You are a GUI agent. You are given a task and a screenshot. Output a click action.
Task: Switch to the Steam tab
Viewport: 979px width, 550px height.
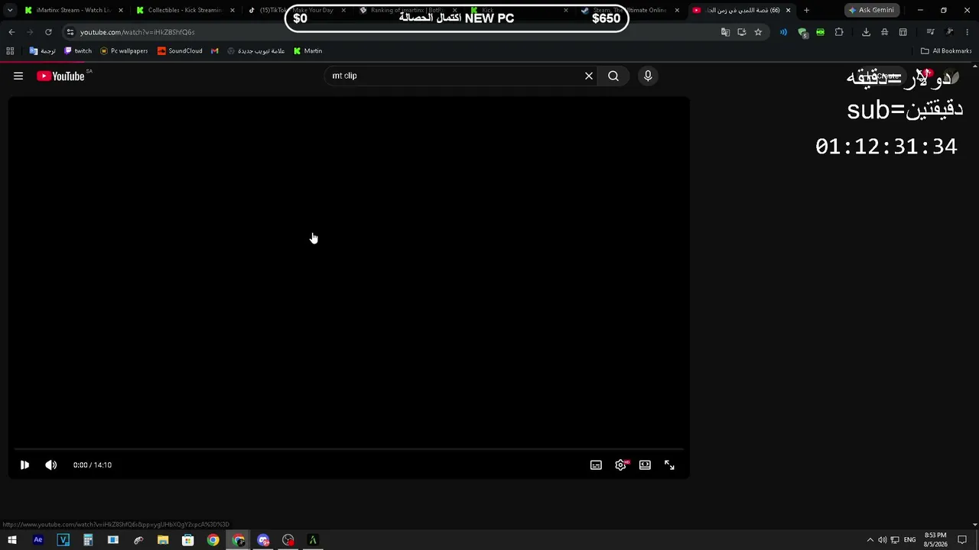click(x=627, y=10)
